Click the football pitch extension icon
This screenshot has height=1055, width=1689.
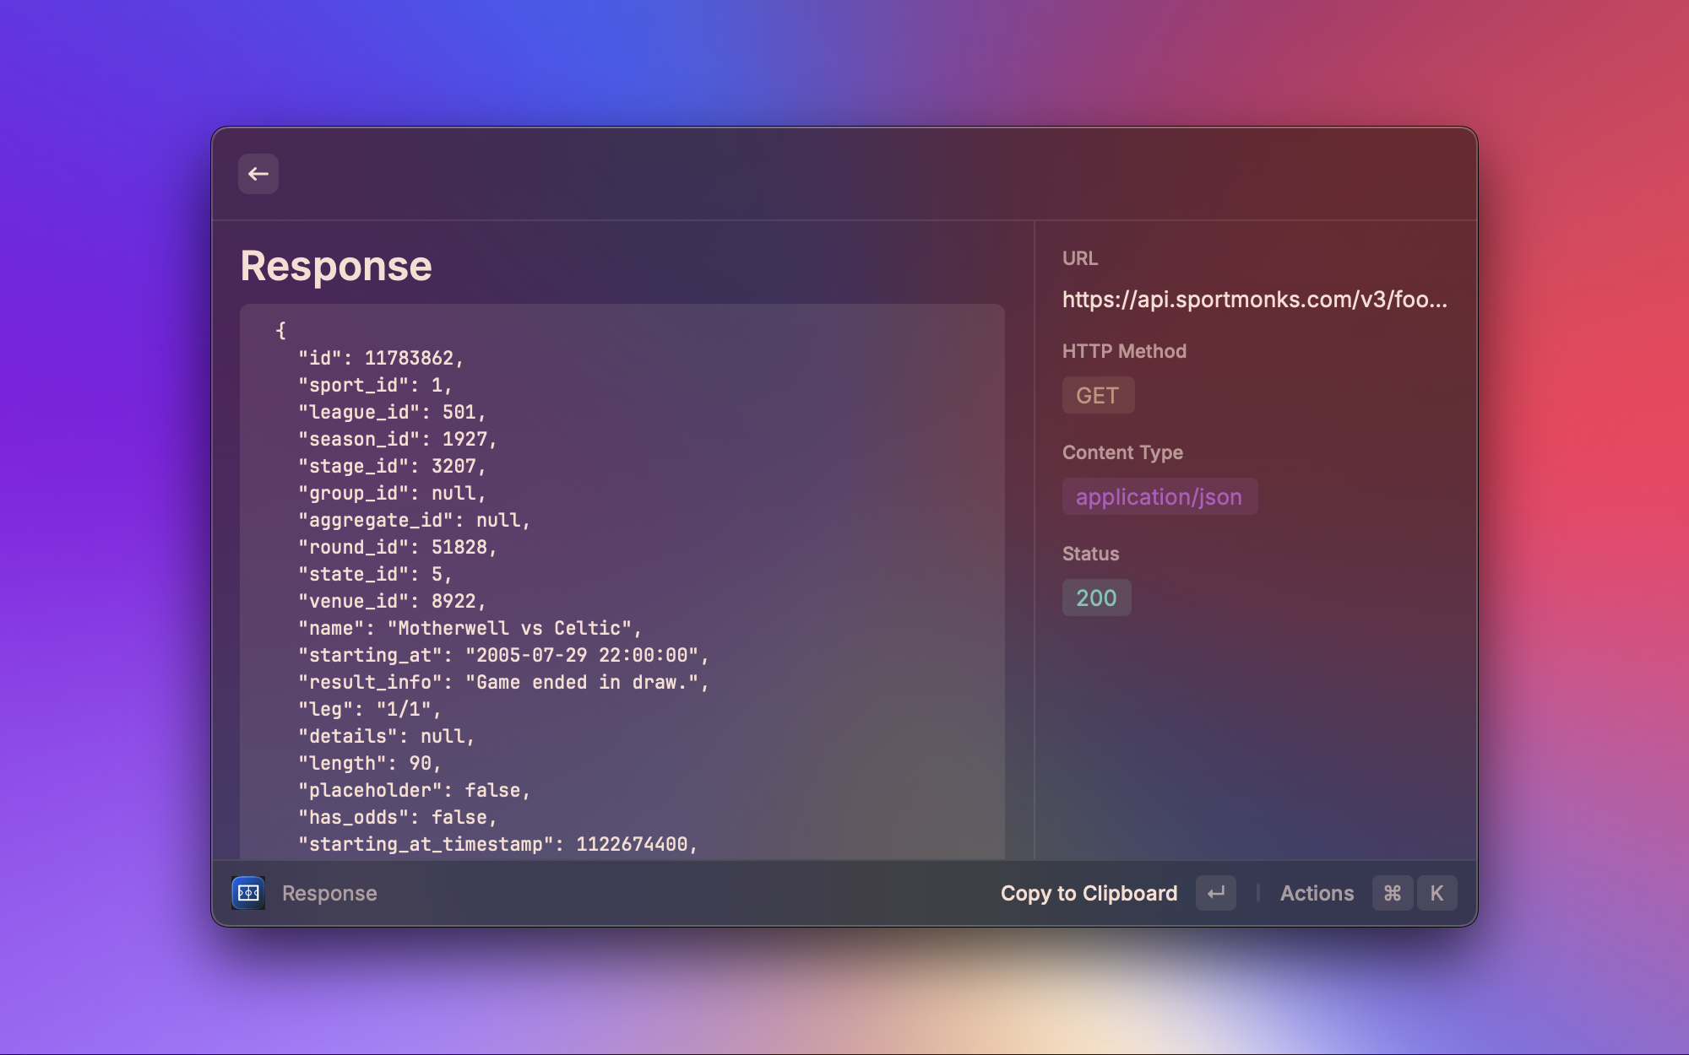pyautogui.click(x=248, y=893)
